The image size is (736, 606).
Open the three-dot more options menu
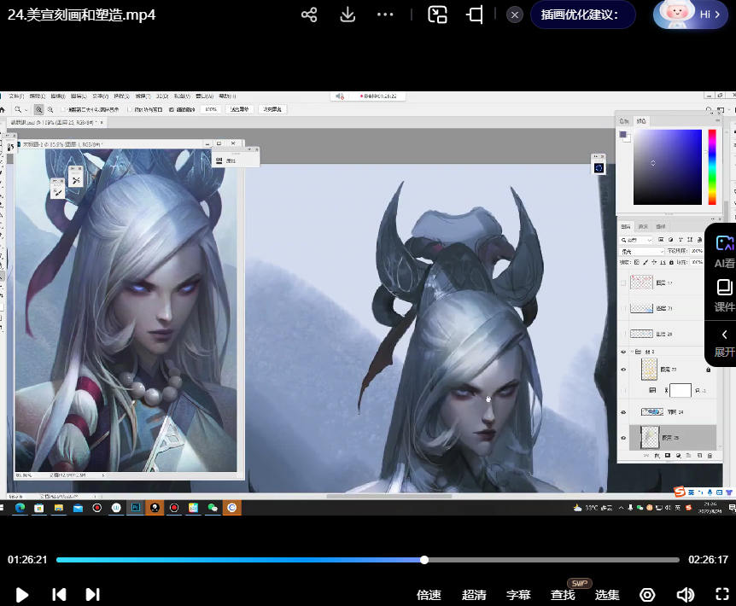tap(385, 15)
